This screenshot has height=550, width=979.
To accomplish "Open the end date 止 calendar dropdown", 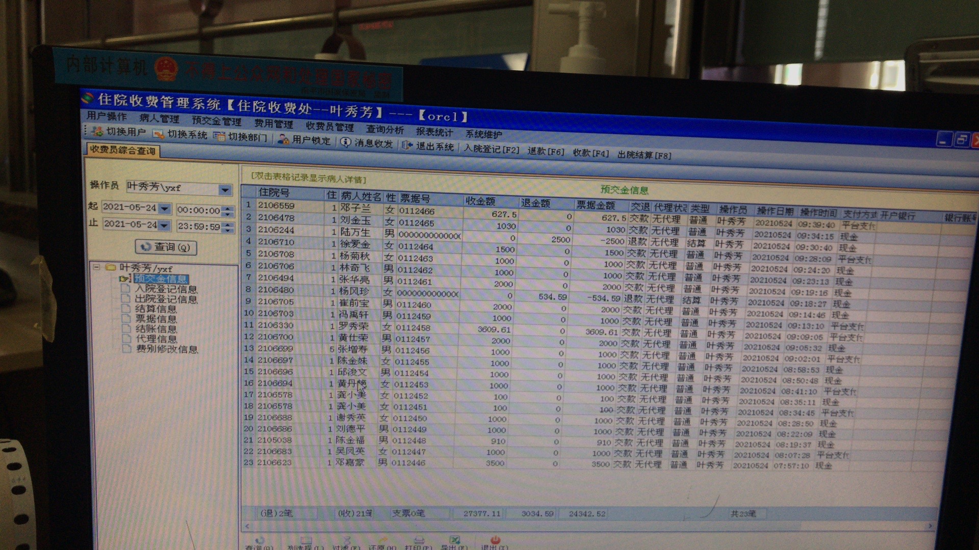I will 164,225.
